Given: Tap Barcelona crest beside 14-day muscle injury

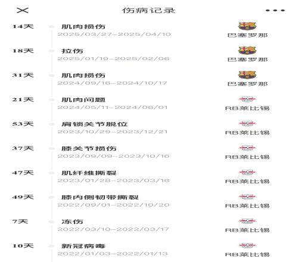Looking at the screenshot, I should click(x=247, y=26).
